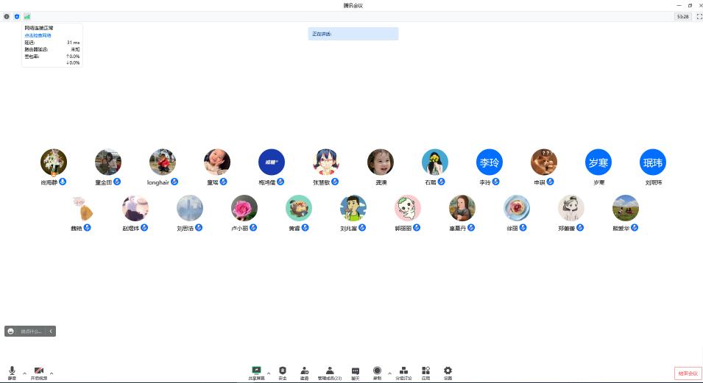Click the say-something (说点什么) input box
The width and height of the screenshot is (703, 383).
click(30, 331)
